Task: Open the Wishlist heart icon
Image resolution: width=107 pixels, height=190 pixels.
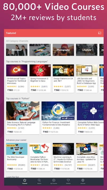Action: point(68,180)
